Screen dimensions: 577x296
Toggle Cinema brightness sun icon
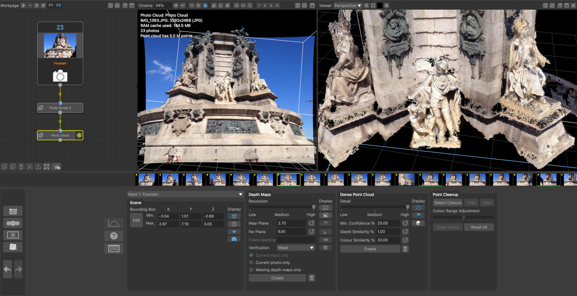coord(198,5)
